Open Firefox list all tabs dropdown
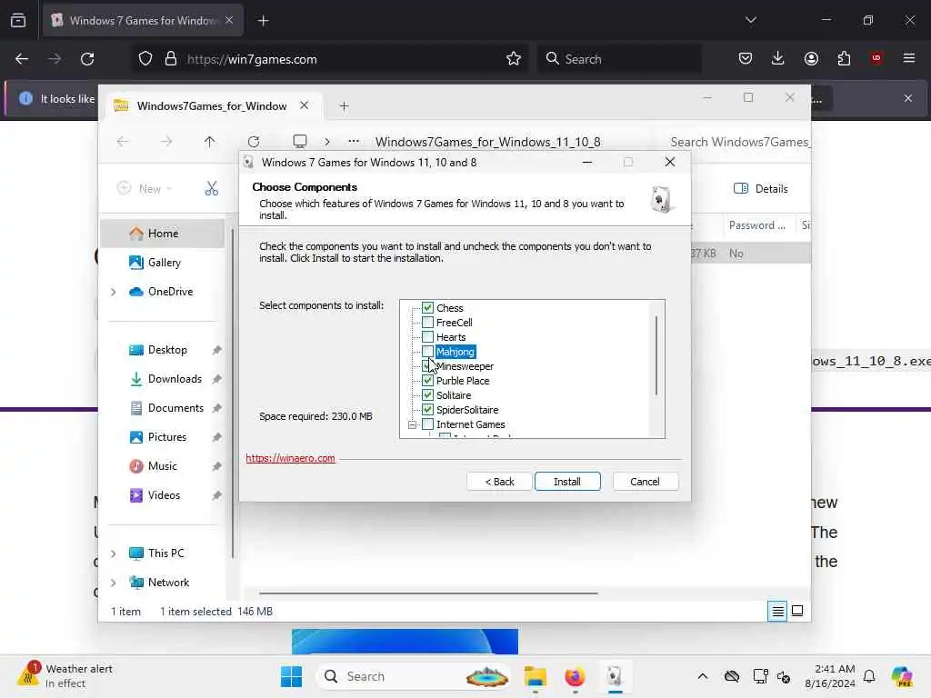This screenshot has height=698, width=931. click(751, 20)
